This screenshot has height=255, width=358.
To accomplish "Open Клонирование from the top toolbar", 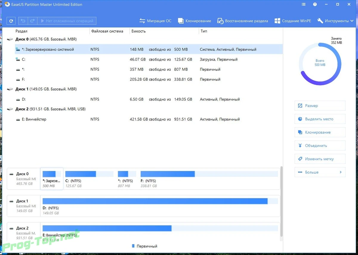I will [195, 21].
